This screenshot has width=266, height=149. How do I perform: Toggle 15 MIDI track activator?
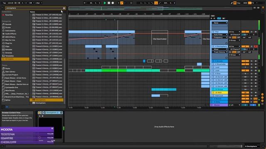(x=245, y=93)
